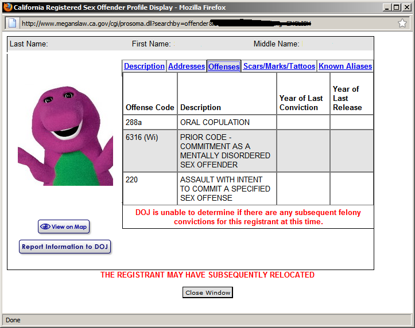415x328 pixels.
Task: Switch to the Addresses tab
Action: coord(187,66)
